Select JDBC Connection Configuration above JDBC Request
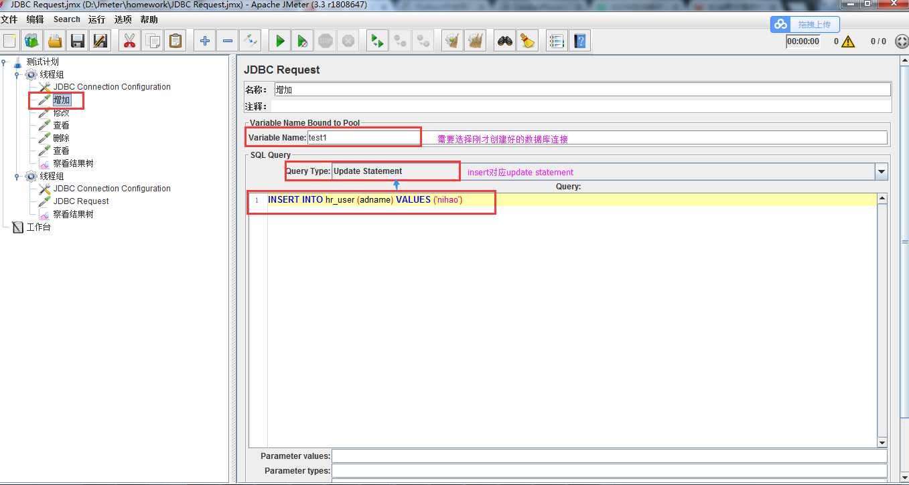This screenshot has width=909, height=485. point(112,189)
